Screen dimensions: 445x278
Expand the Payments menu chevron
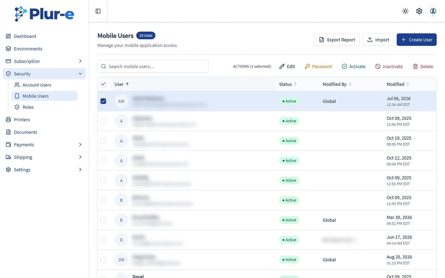[80, 145]
